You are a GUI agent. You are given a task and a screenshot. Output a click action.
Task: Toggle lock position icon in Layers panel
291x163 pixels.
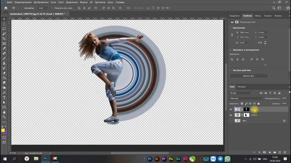click(250, 104)
